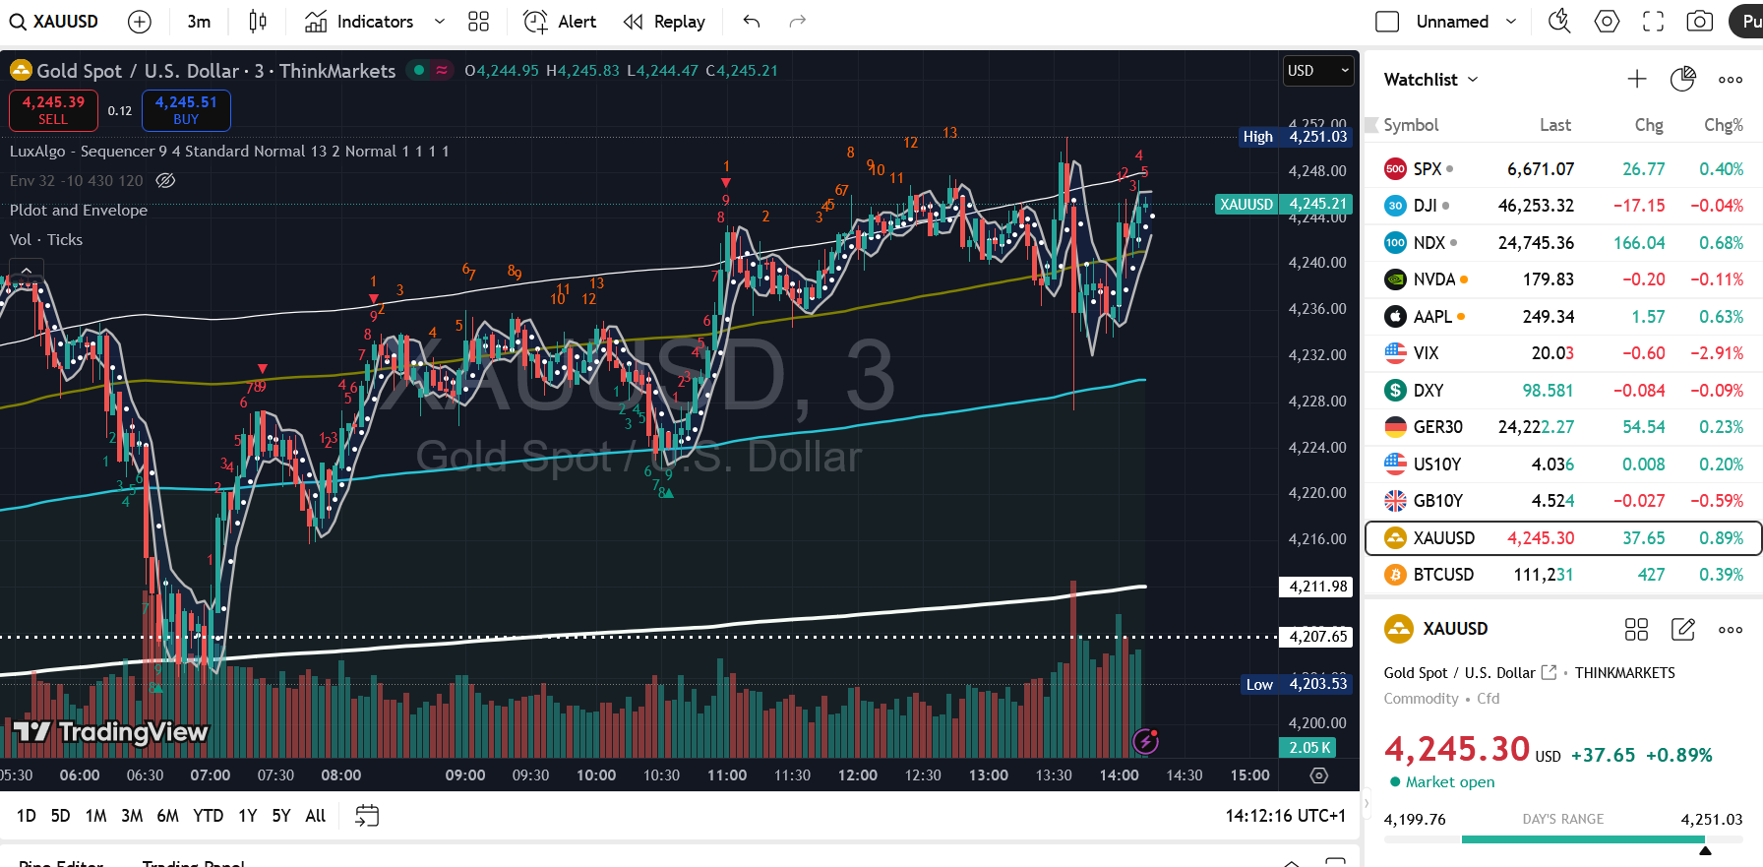Select the 1Y date range
This screenshot has height=867, width=1763.
[248, 816]
